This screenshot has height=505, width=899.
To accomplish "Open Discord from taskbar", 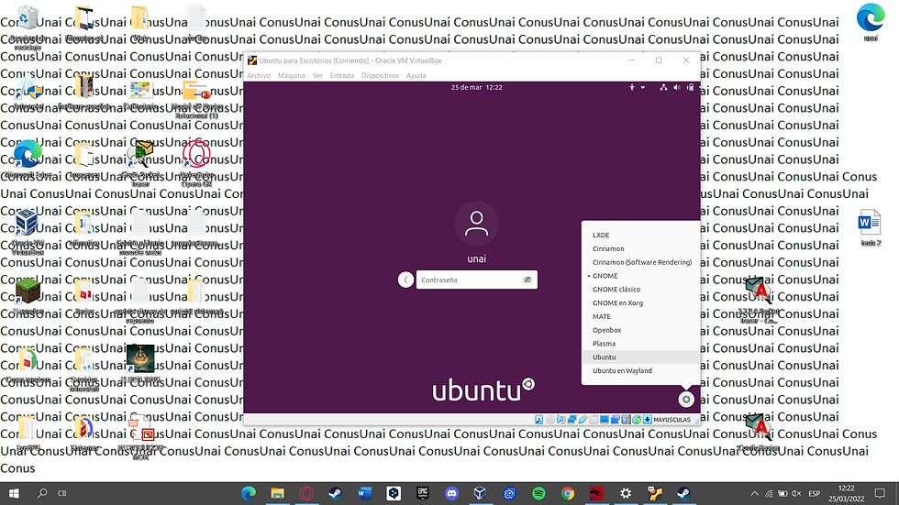I will 451,493.
